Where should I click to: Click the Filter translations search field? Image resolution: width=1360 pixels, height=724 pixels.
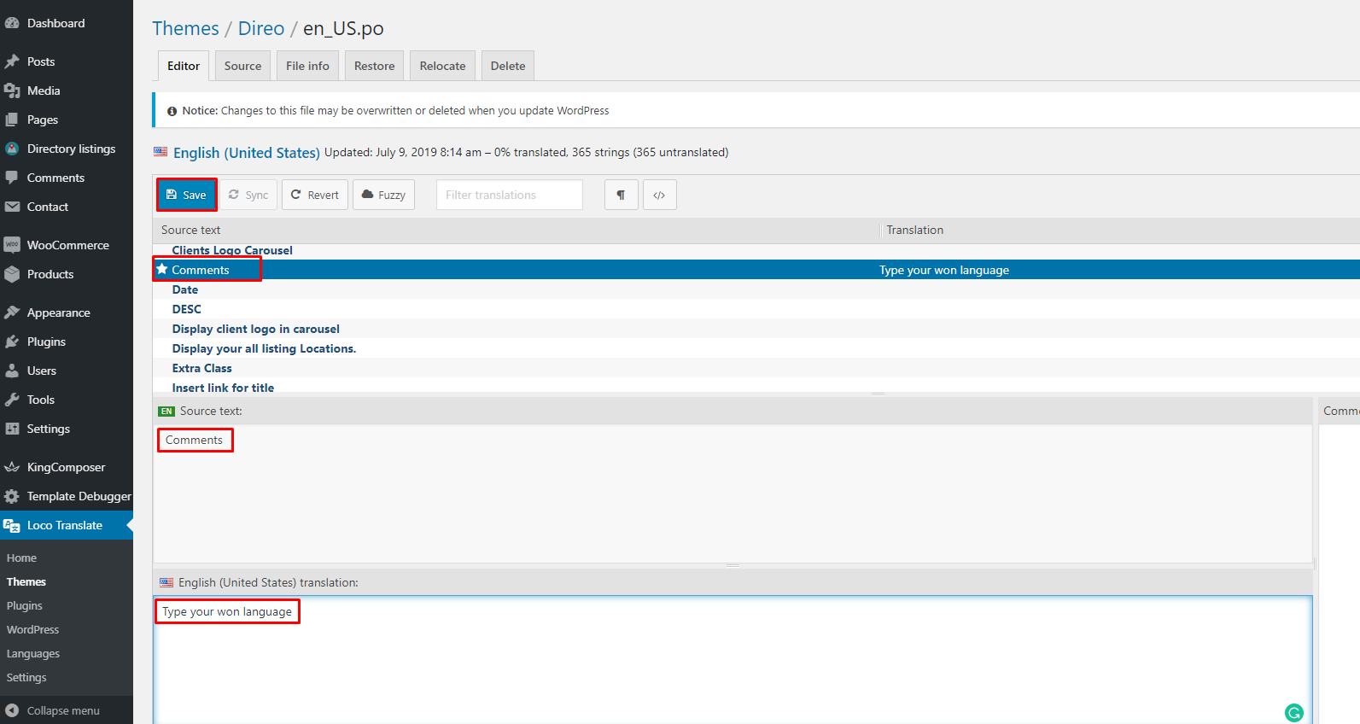[510, 195]
